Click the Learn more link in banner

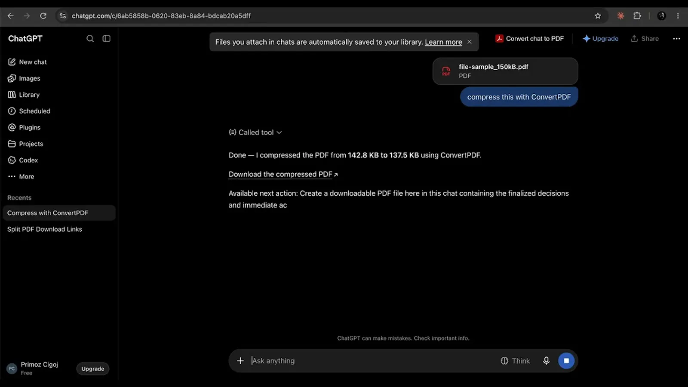click(443, 42)
